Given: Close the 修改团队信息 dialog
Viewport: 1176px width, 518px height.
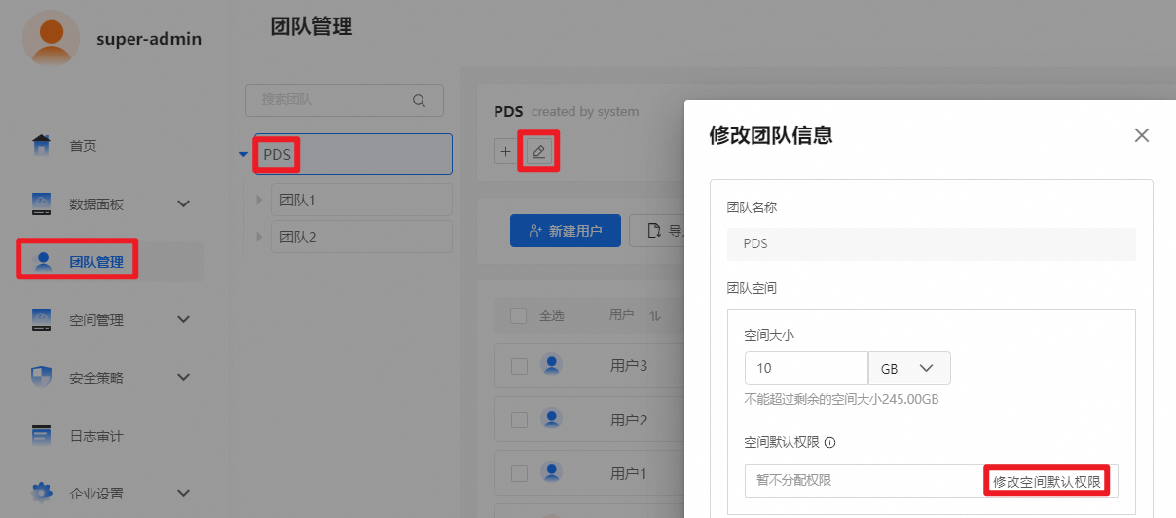Looking at the screenshot, I should tap(1142, 135).
